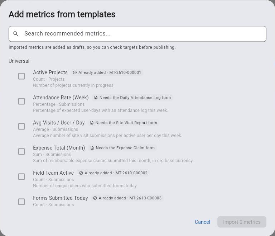Enable the Expense Total (Month) checkbox
This screenshot has height=236, width=275.
pos(21,151)
